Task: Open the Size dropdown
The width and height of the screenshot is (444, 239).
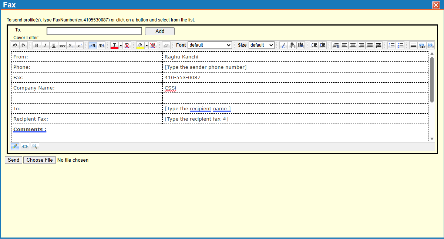Action: click(262, 45)
